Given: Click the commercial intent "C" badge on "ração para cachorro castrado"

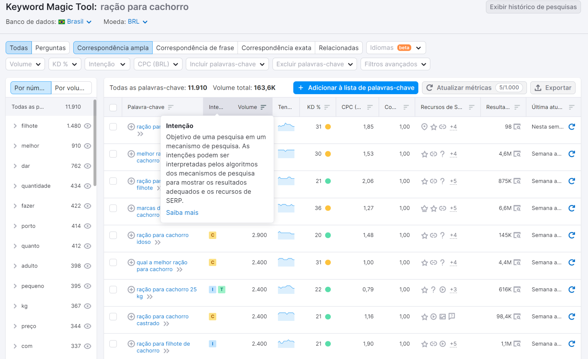Looking at the screenshot, I should pos(212,316).
